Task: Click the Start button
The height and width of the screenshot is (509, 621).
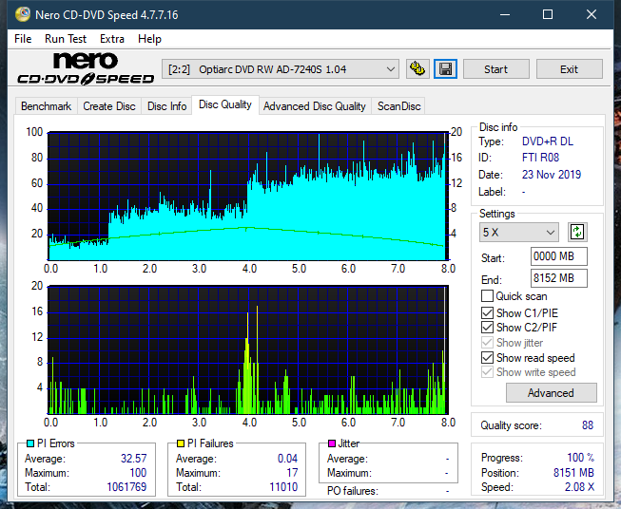Action: (x=495, y=69)
